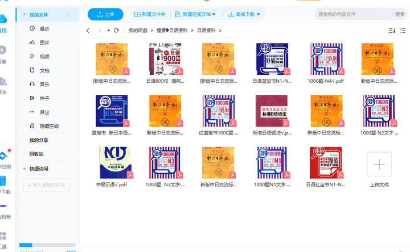410x252 pixels.
Task: Switch to list view
Action: pyautogui.click(x=403, y=31)
